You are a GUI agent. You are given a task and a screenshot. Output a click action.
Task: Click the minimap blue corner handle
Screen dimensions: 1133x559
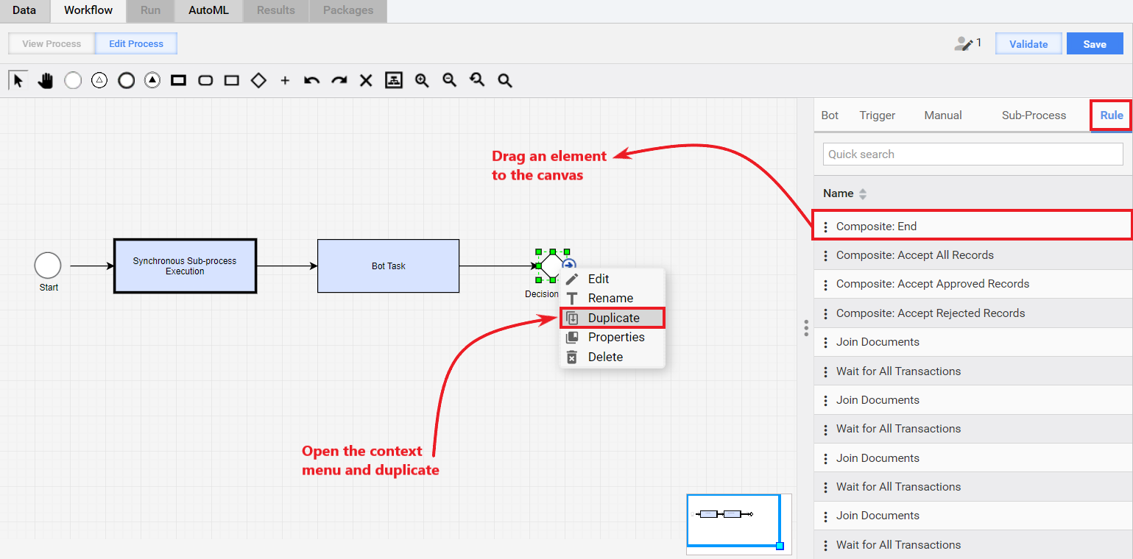[x=780, y=546]
